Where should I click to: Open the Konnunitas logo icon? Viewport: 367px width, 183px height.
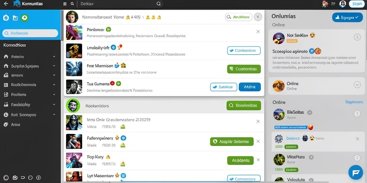click(17, 4)
